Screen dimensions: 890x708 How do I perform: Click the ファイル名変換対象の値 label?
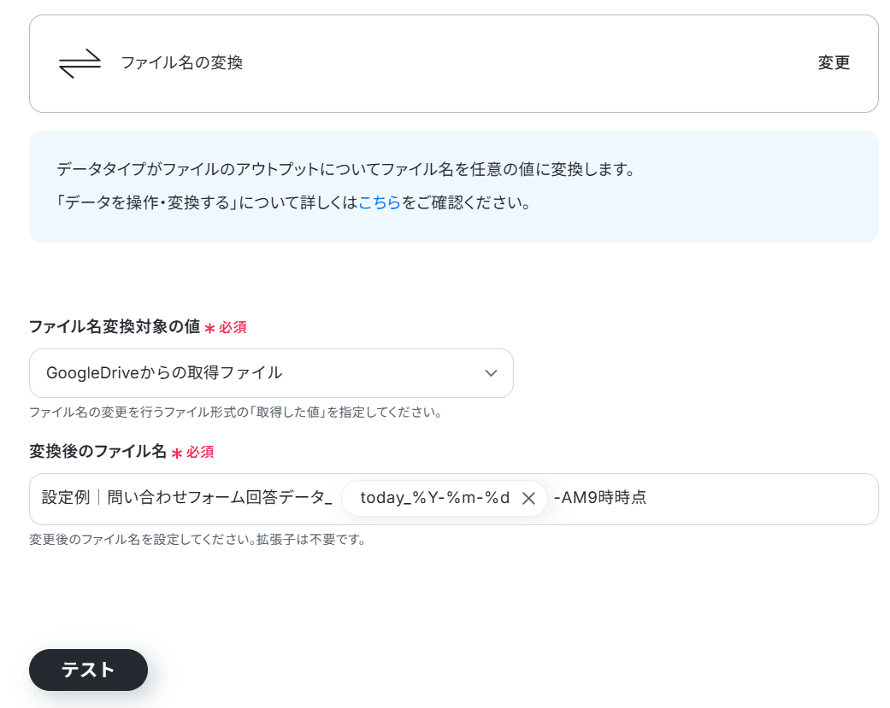tap(115, 326)
